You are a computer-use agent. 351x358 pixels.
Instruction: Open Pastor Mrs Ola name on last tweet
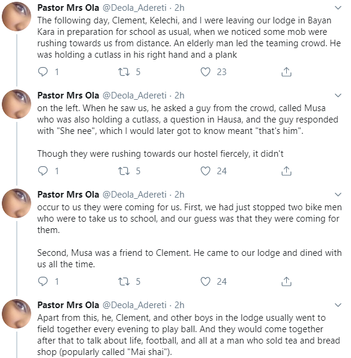click(68, 305)
